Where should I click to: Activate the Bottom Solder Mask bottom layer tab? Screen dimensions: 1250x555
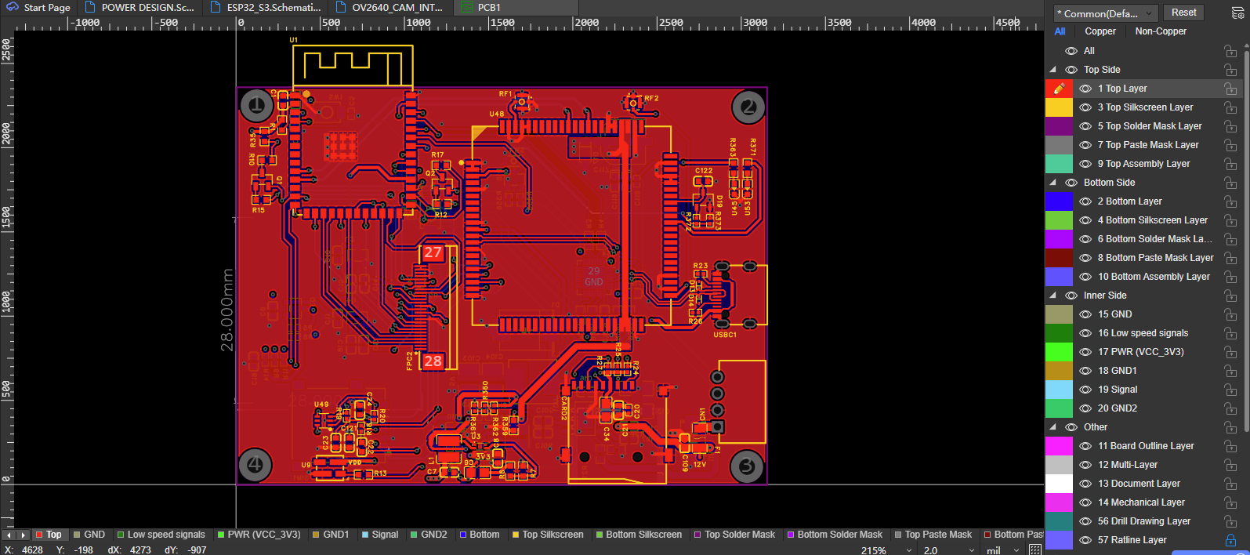pyautogui.click(x=834, y=535)
